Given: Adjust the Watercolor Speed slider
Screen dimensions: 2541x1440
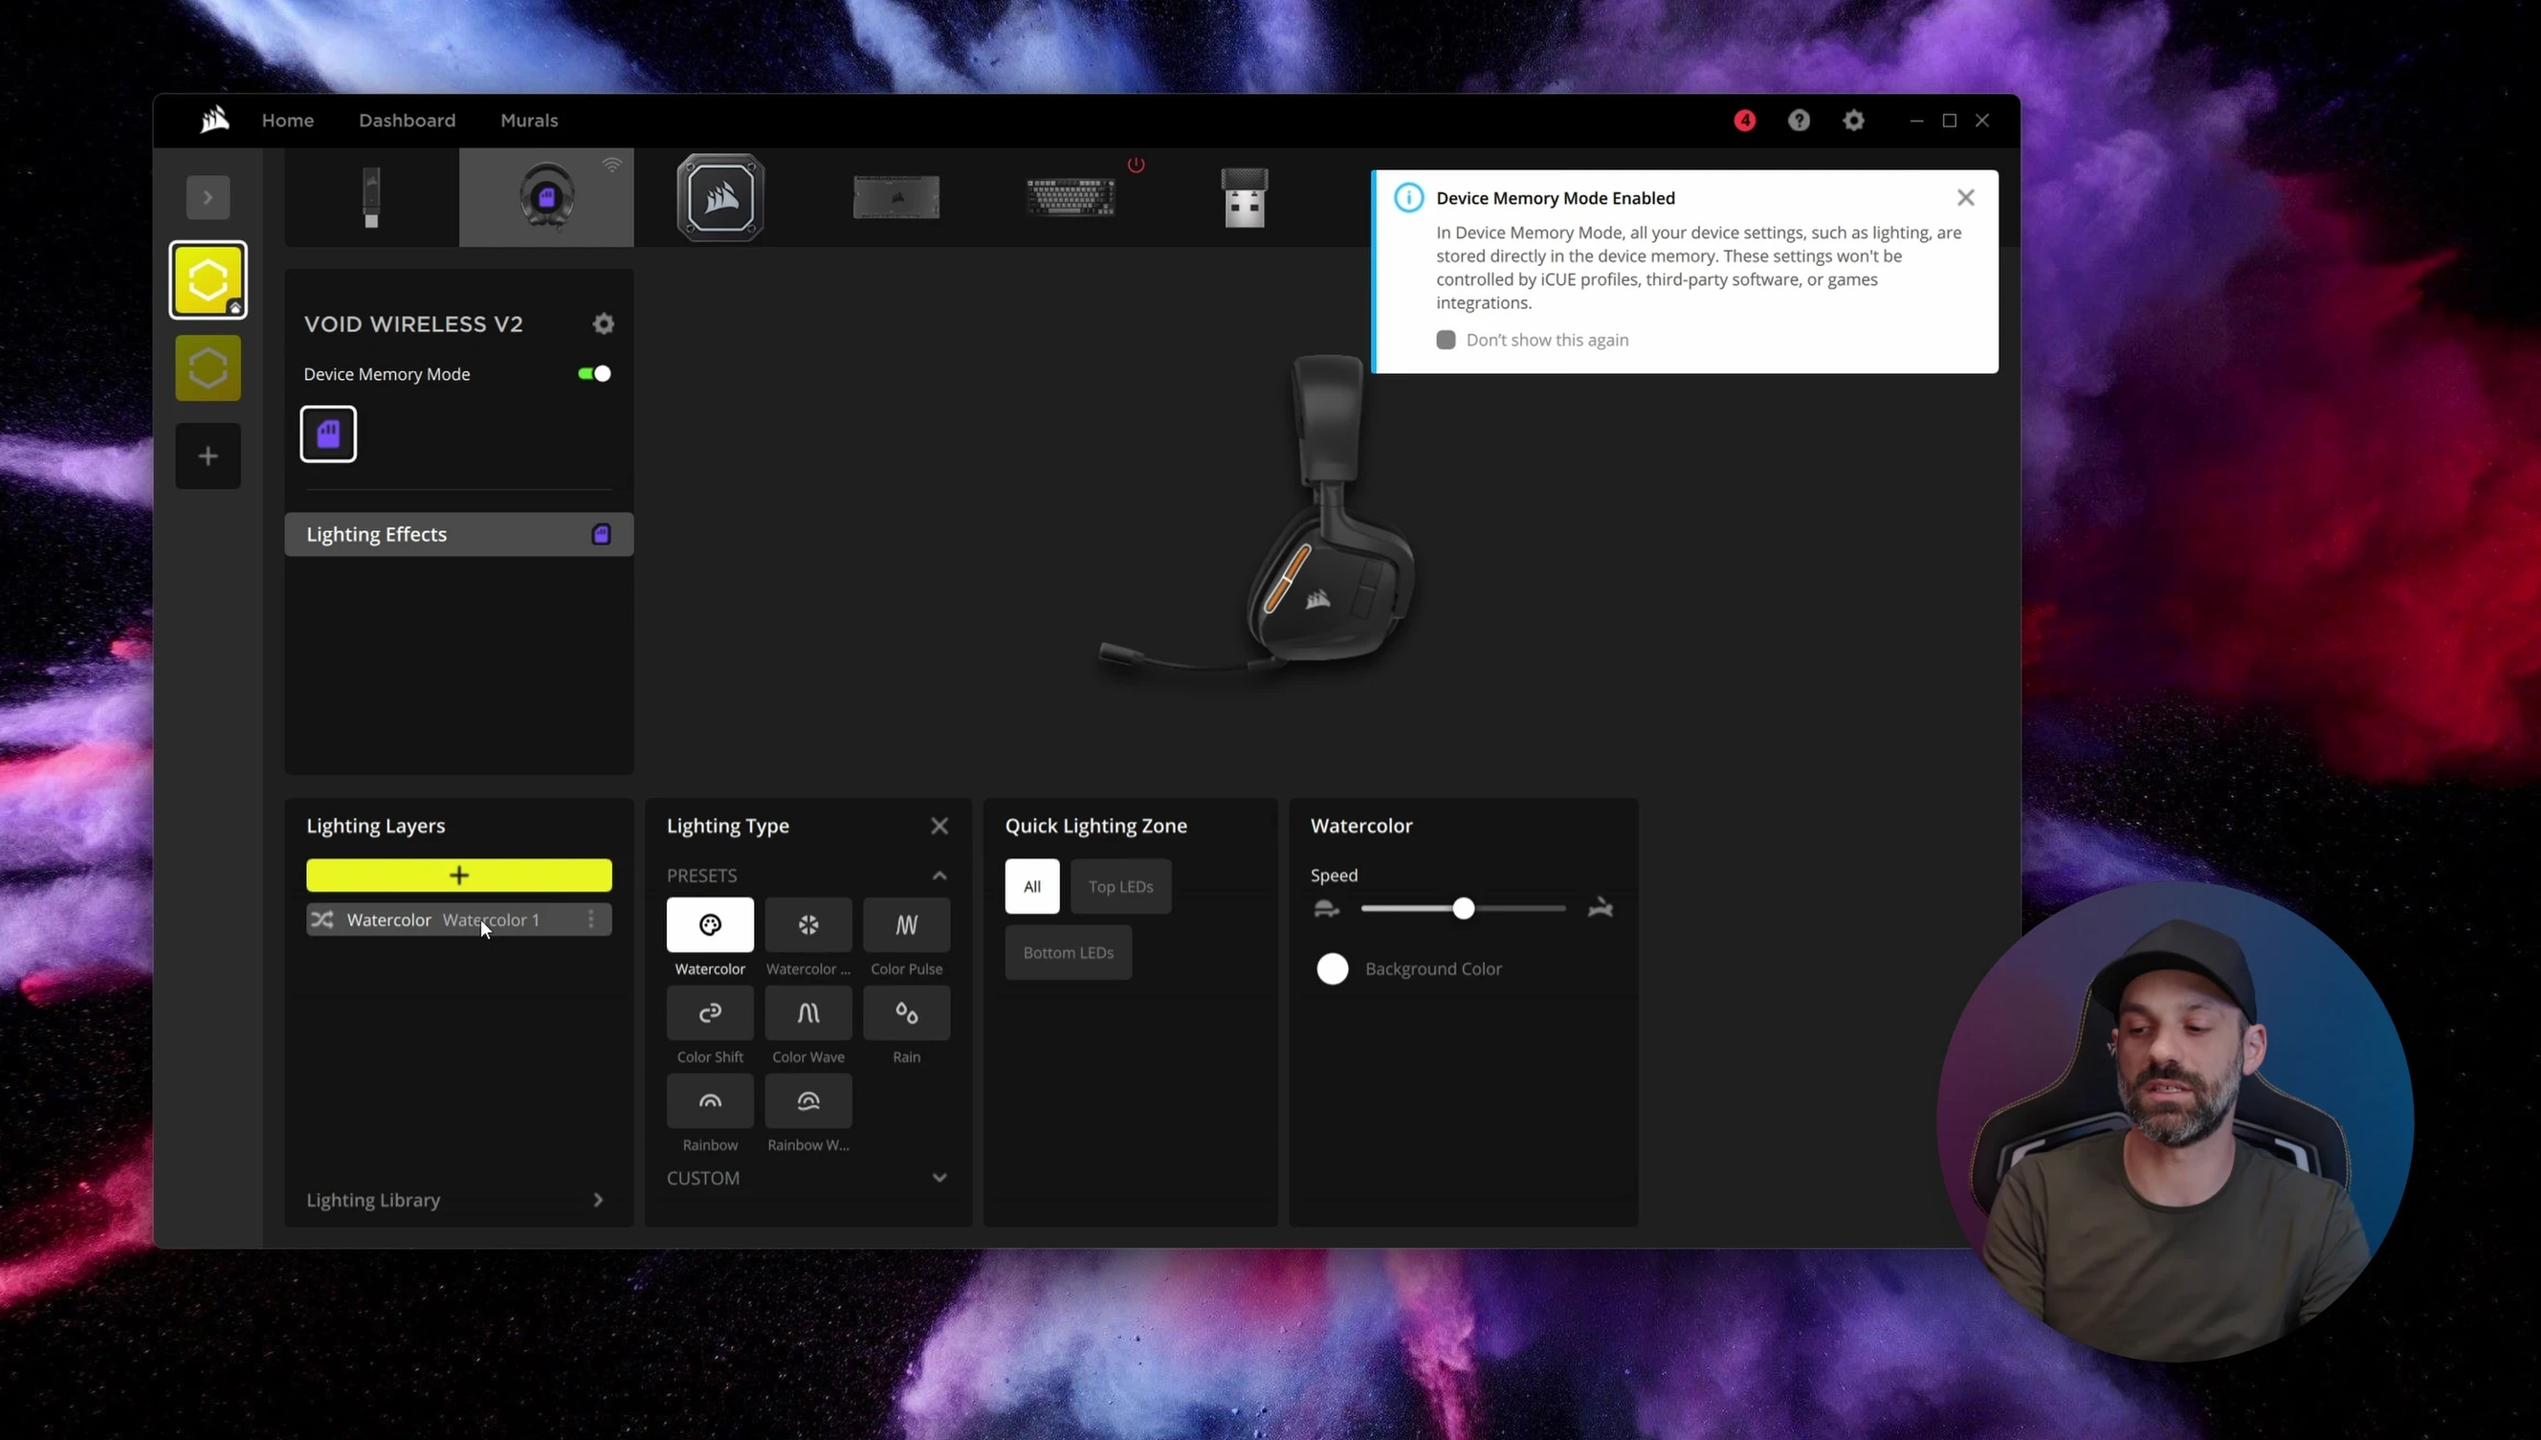Looking at the screenshot, I should (1464, 908).
